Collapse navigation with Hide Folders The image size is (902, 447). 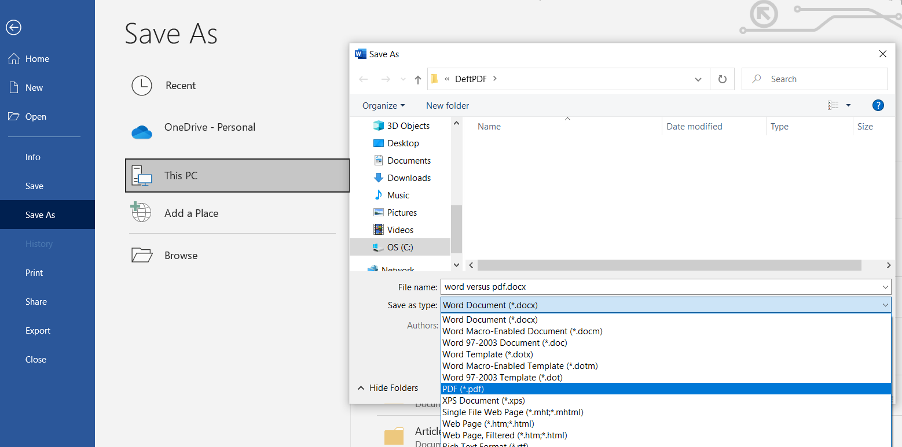pos(387,388)
